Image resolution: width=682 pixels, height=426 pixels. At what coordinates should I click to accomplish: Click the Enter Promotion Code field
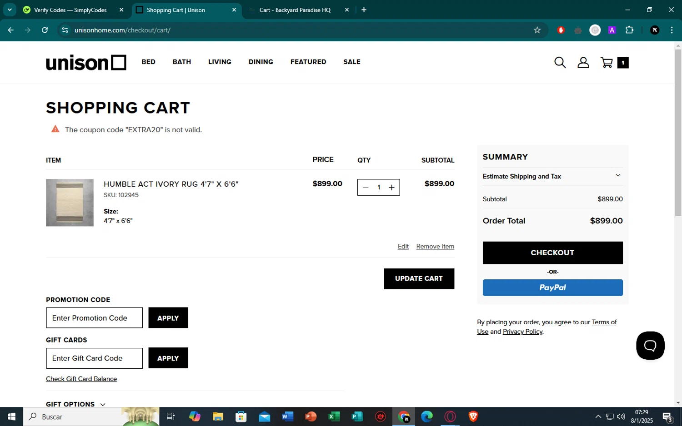click(94, 318)
